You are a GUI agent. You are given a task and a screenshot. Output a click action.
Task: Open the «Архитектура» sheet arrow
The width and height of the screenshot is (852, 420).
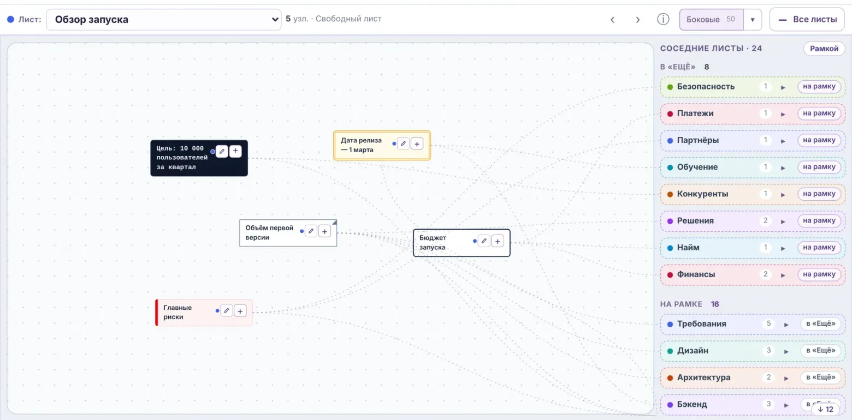click(786, 377)
